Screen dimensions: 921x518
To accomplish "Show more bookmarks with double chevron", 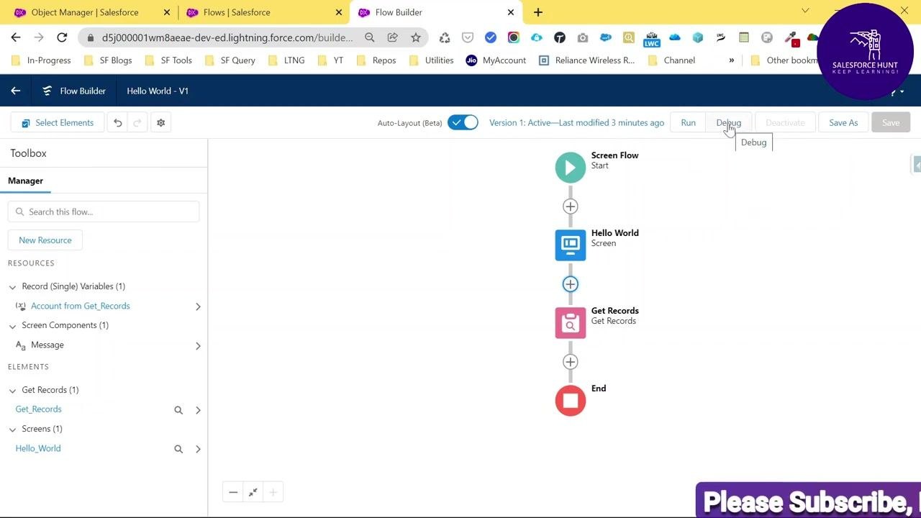I will tap(732, 60).
